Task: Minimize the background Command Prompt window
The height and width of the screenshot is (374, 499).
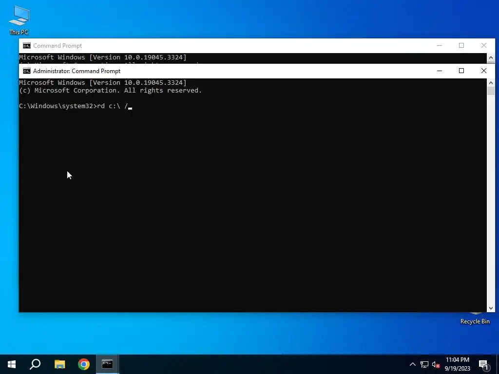Action: click(440, 46)
